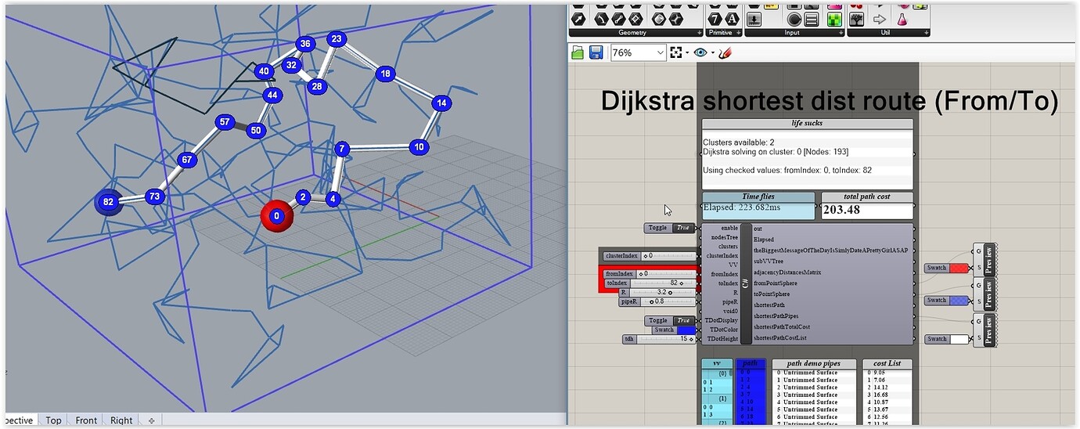This screenshot has width=1080, height=429.
Task: Save the definition with the floppy disk icon
Action: click(596, 52)
